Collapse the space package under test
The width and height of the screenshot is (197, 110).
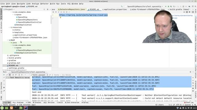point(13,48)
